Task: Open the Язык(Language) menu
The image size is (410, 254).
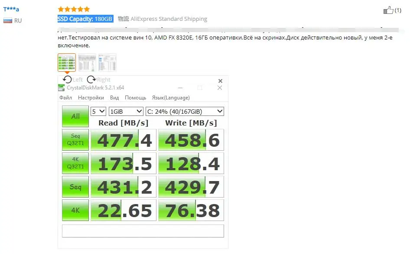Action: click(x=171, y=98)
